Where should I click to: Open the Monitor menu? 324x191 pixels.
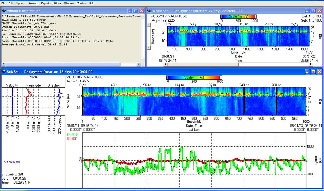81,3
